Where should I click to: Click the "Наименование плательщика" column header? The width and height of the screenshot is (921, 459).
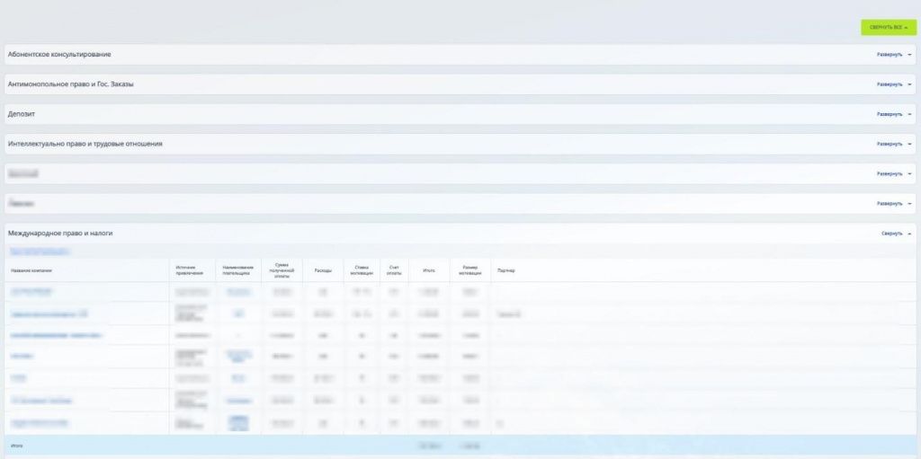pos(238,269)
